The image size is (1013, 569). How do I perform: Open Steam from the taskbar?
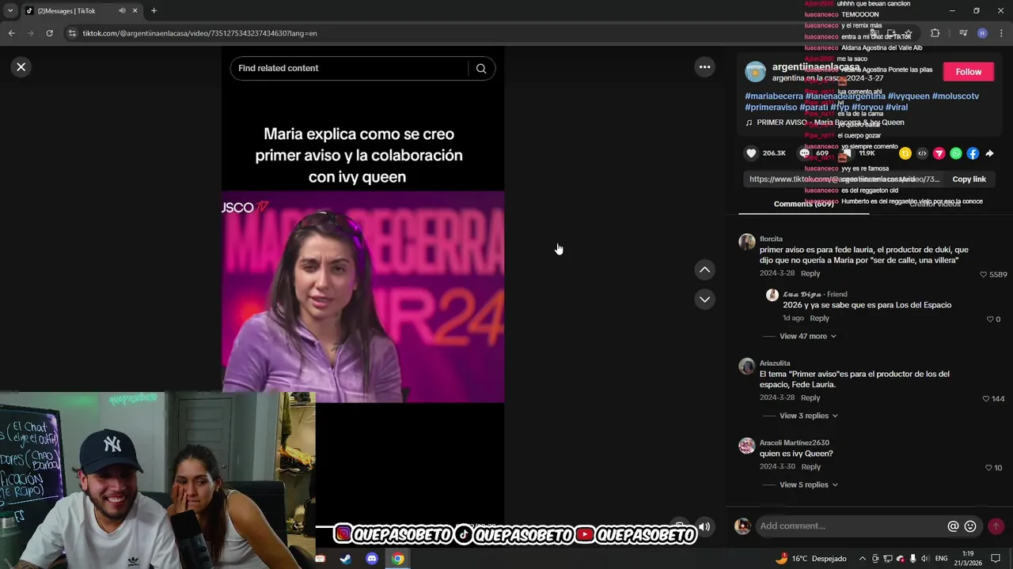click(x=346, y=559)
